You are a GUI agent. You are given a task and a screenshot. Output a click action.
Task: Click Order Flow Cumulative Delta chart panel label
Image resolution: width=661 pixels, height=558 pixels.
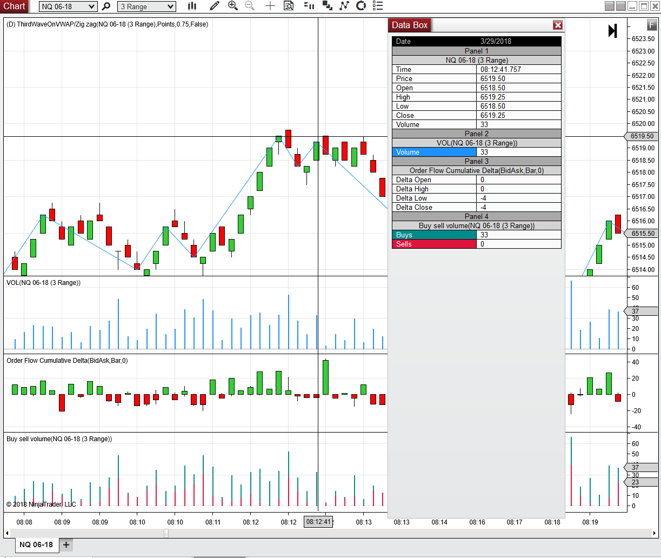tap(67, 360)
